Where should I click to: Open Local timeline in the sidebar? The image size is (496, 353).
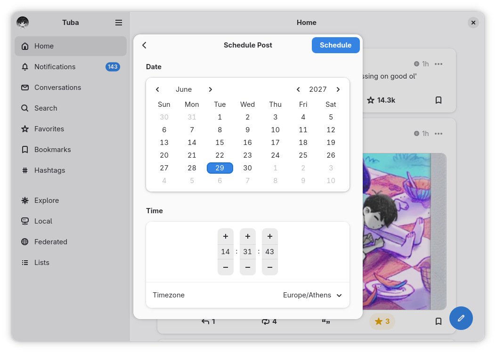point(71,221)
